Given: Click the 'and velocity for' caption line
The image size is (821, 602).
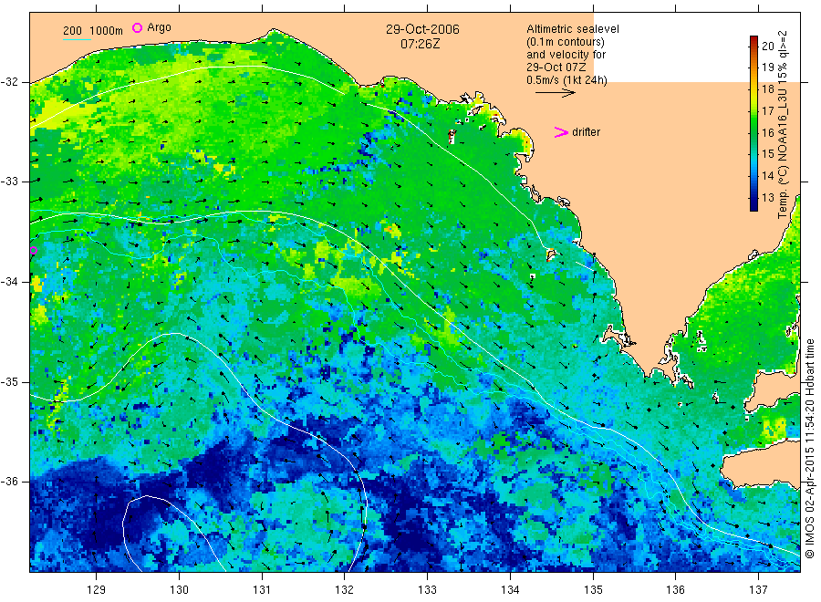Looking at the screenshot, I should (566, 55).
